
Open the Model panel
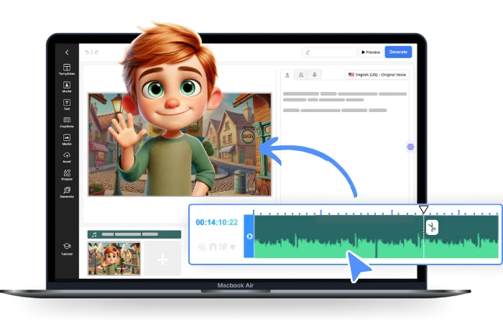[x=67, y=87]
